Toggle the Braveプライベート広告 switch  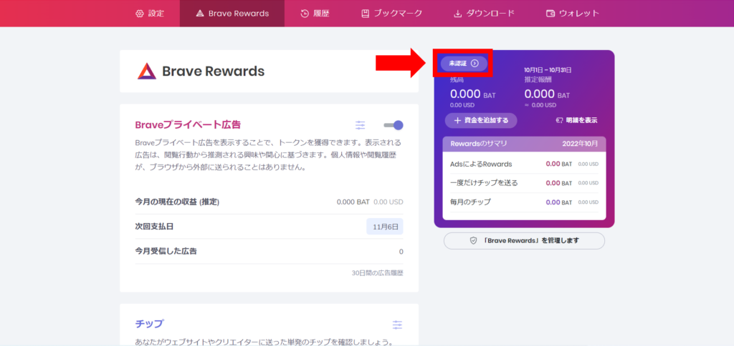point(394,125)
